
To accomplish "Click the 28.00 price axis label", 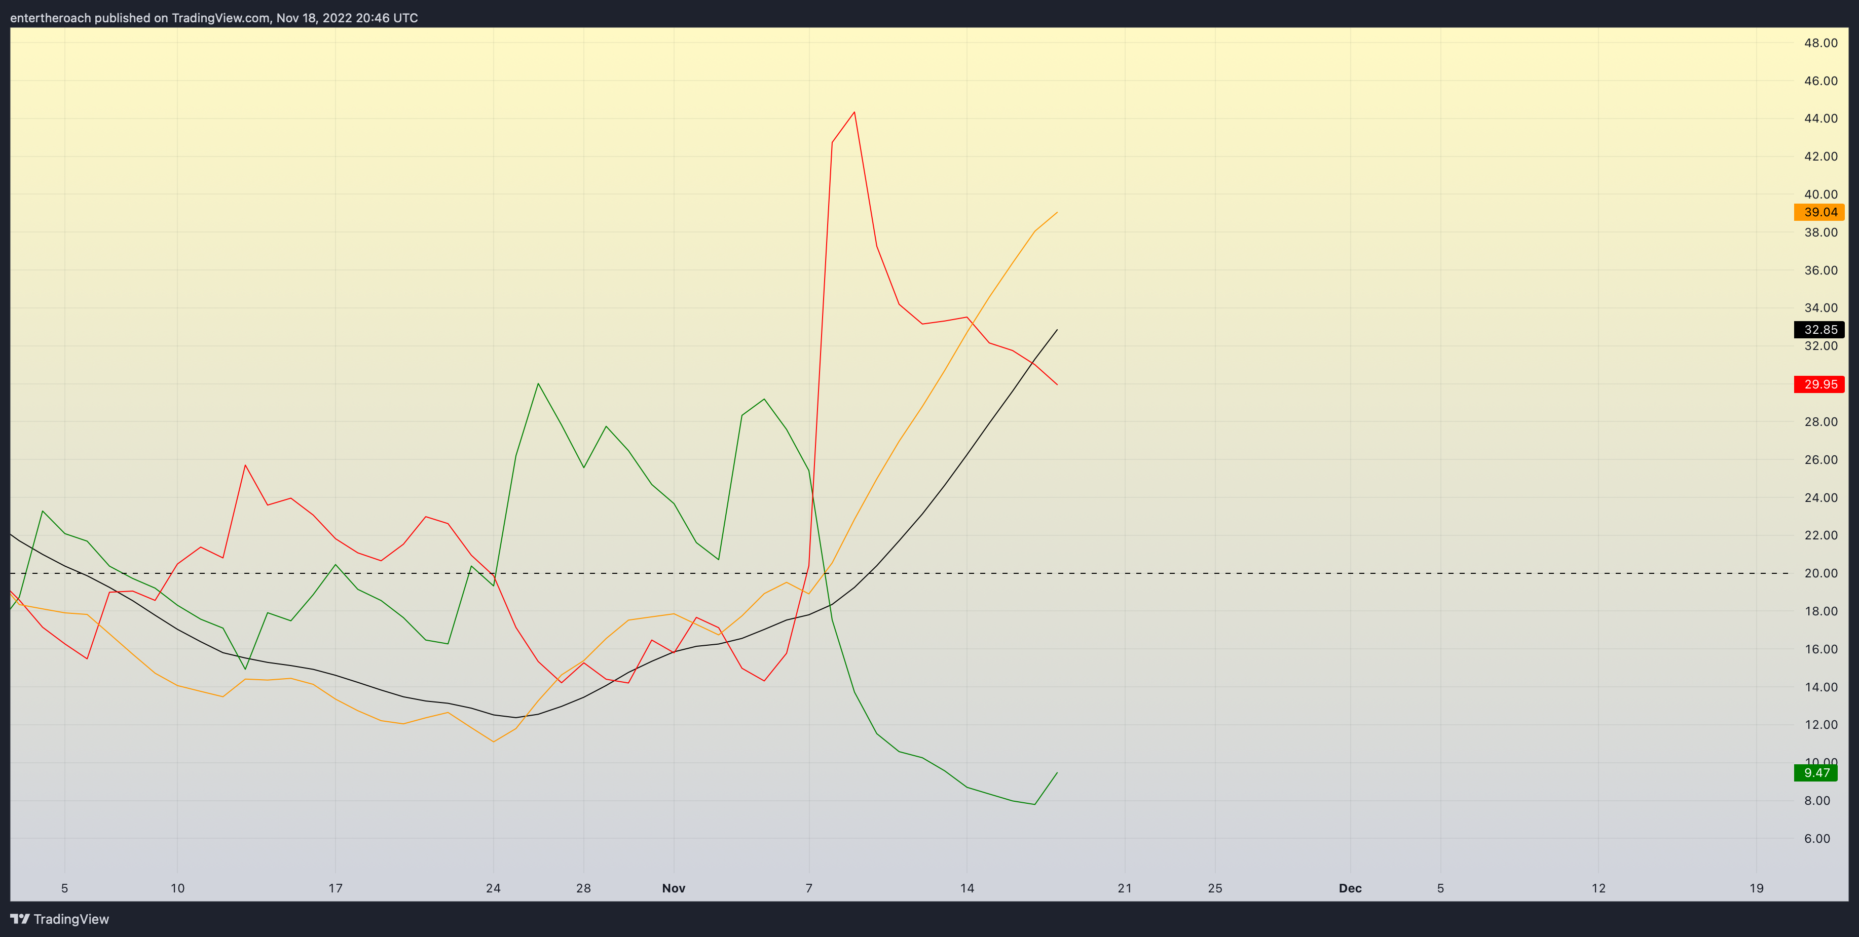I will (x=1821, y=422).
